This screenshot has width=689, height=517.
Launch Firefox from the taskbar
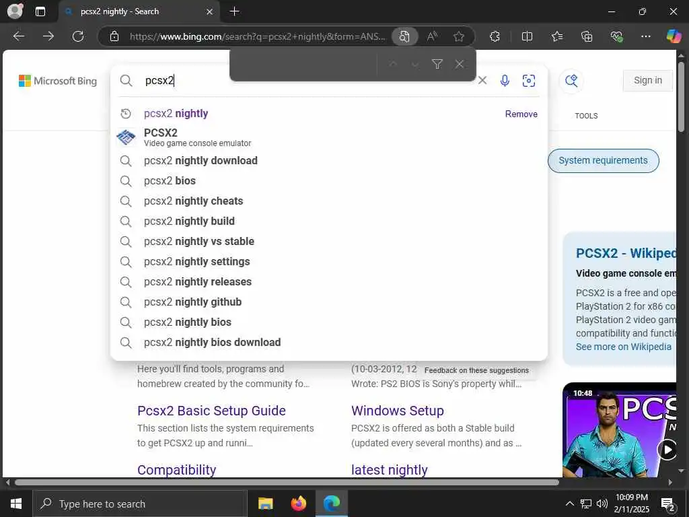coord(298,504)
